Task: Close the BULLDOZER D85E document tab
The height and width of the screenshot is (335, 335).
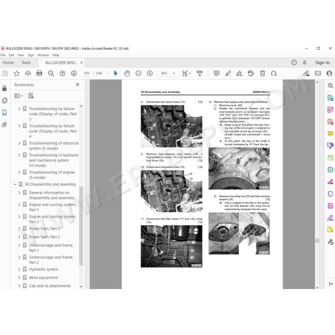Action: (81, 63)
